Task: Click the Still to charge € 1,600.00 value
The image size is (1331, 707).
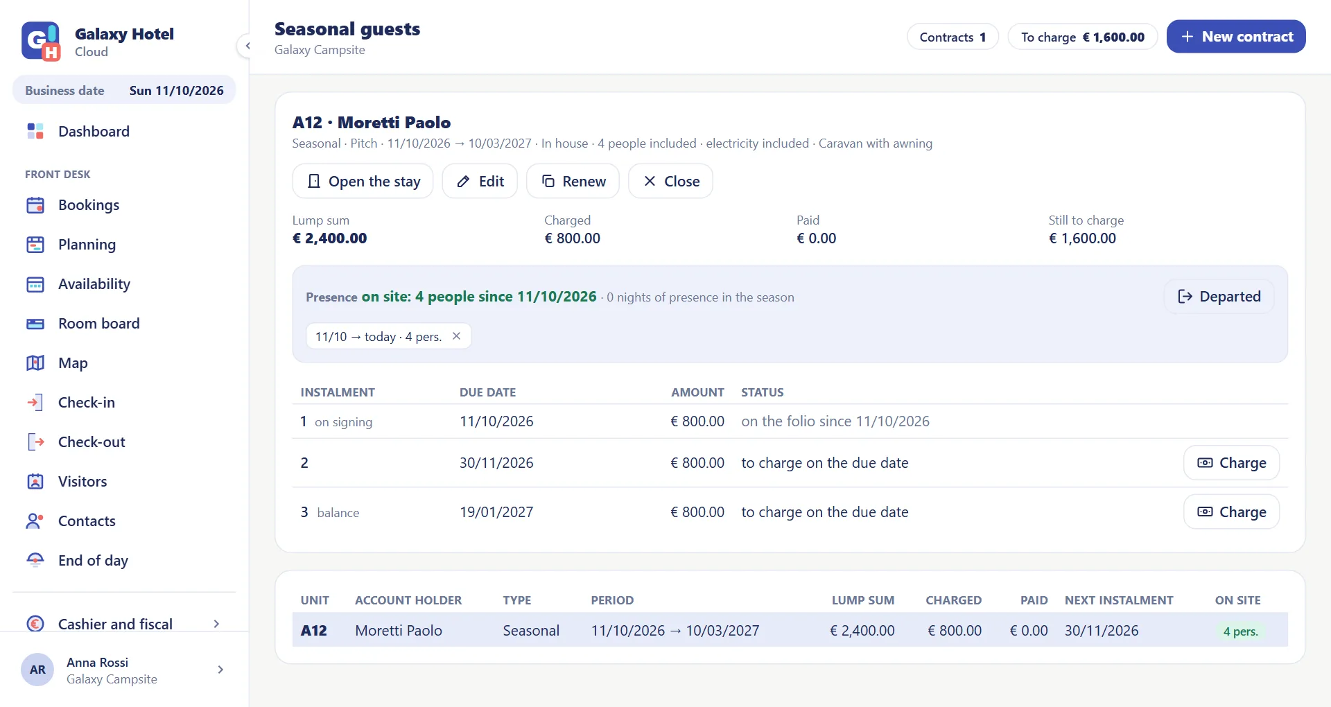Action: (x=1082, y=238)
